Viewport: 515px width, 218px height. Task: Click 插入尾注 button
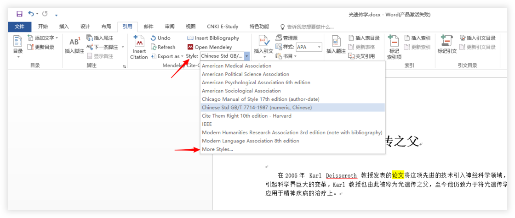(x=100, y=38)
